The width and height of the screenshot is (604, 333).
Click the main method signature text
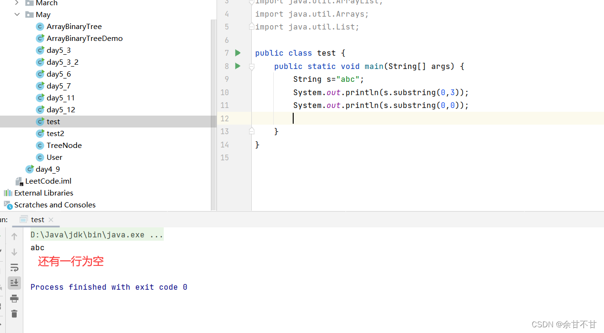(369, 67)
